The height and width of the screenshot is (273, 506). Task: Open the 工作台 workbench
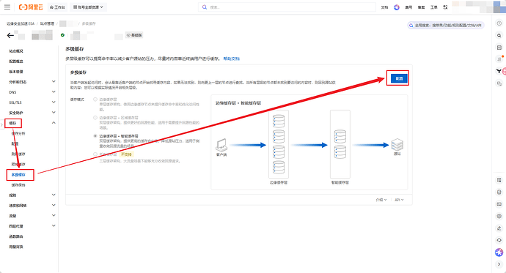57,7
